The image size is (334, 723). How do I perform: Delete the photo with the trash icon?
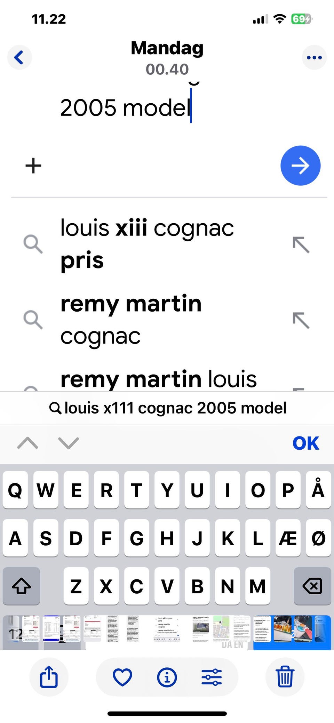click(x=285, y=677)
